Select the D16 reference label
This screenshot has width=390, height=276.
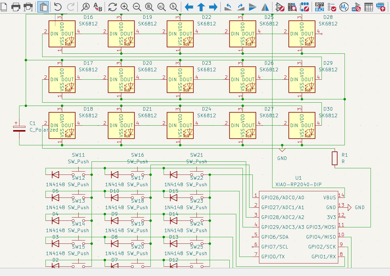[x=88, y=17]
